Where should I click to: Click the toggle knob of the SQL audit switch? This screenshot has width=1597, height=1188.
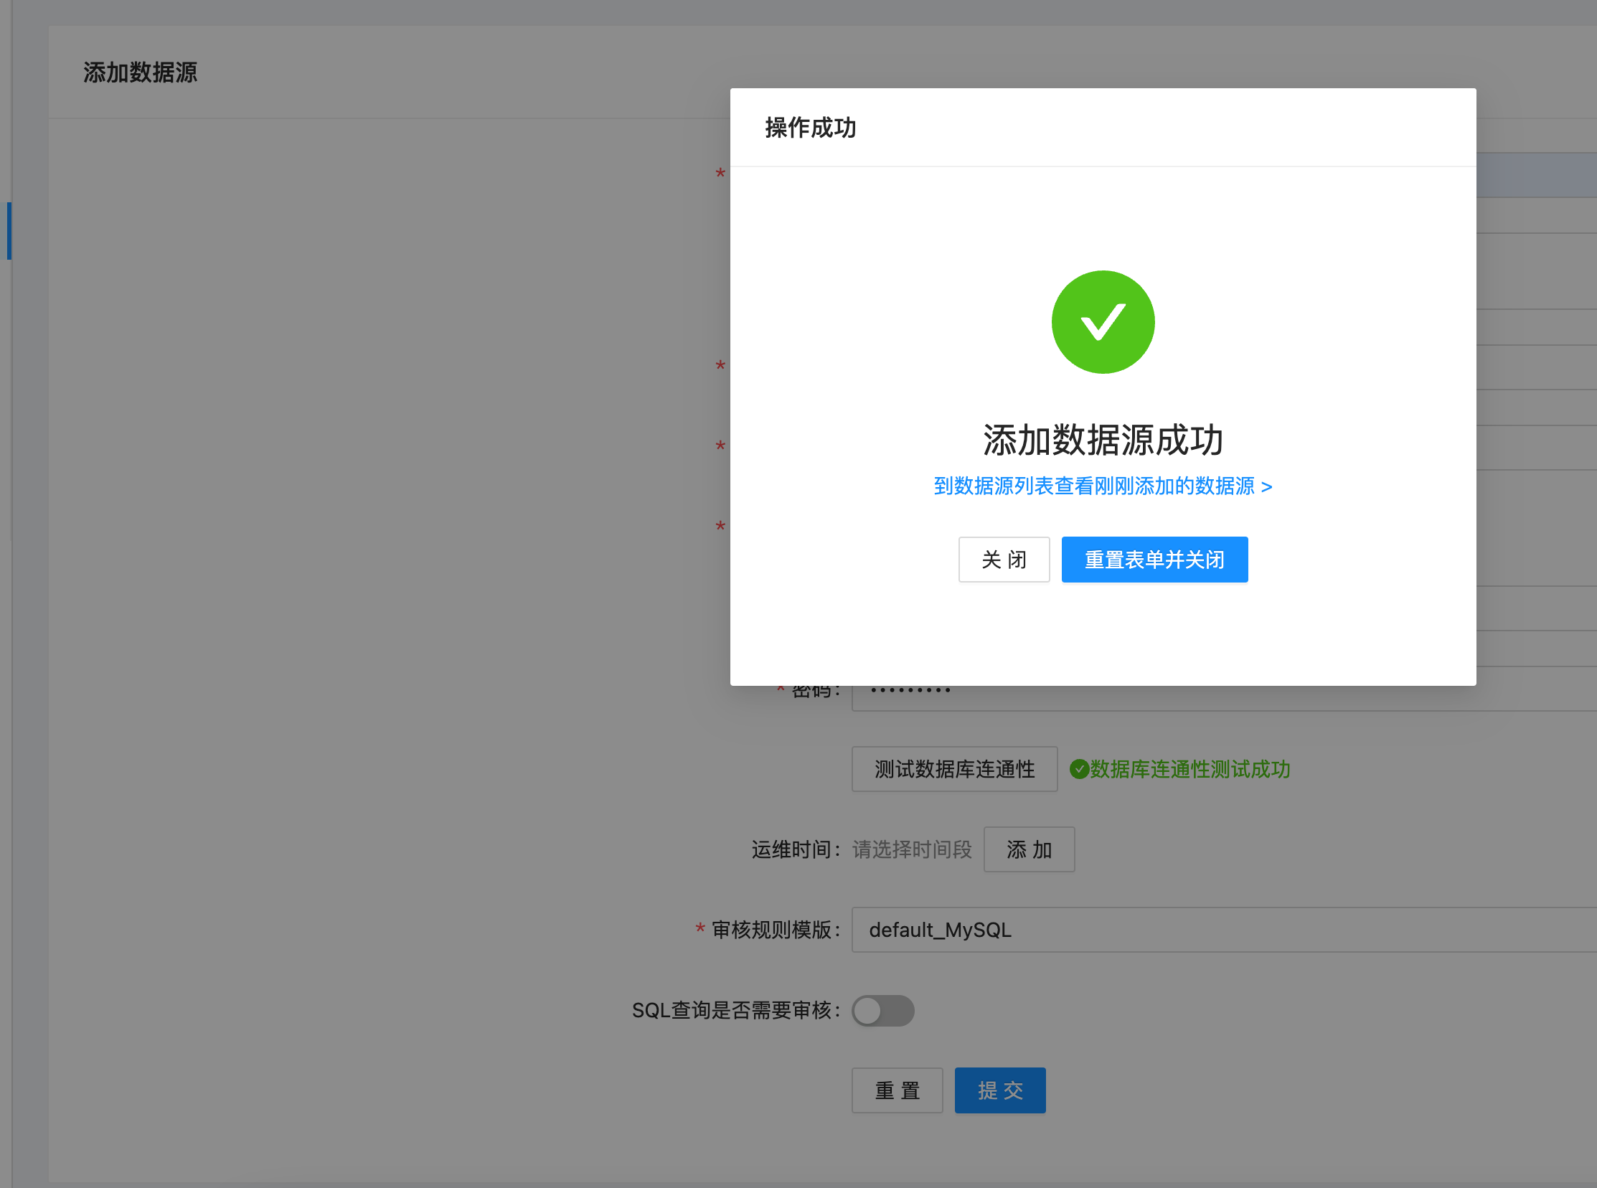point(870,1010)
